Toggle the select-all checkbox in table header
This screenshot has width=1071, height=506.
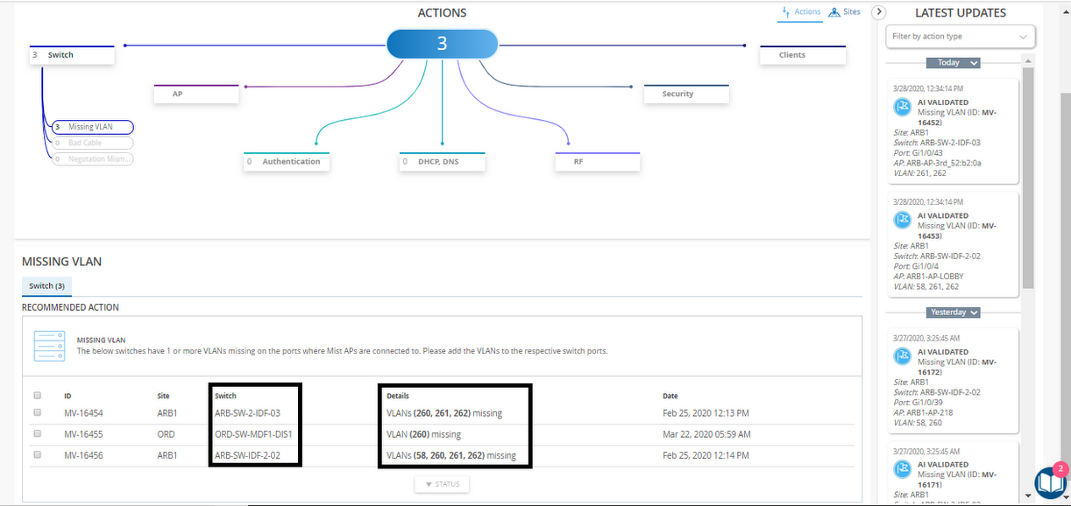point(37,396)
